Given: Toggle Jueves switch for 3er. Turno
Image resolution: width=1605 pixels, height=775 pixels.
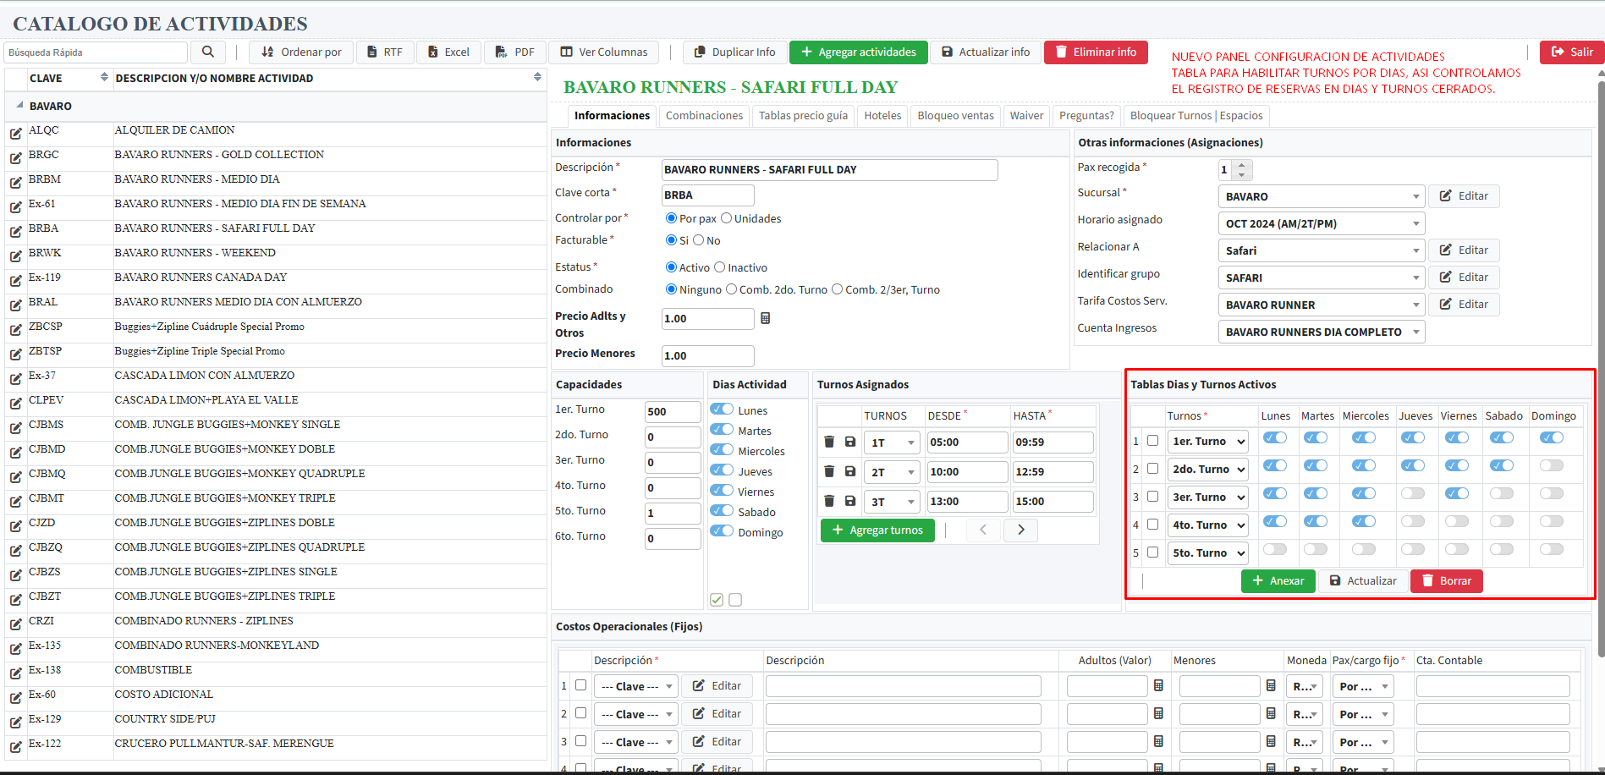Looking at the screenshot, I should pyautogui.click(x=1413, y=494).
